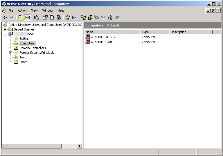Open the Action menu
The image size is (223, 156).
(22, 10)
